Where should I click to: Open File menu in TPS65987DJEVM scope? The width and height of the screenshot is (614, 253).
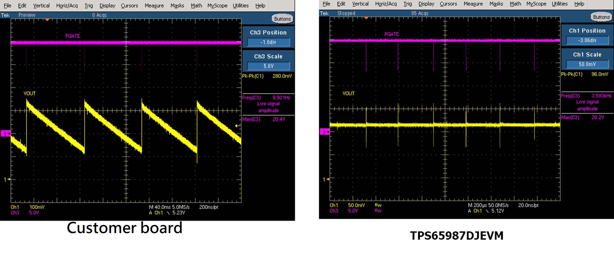click(x=326, y=4)
